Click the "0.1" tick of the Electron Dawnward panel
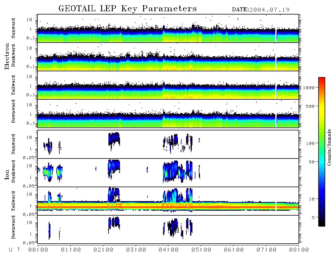This screenshot has height=255, width=331. pyautogui.click(x=30, y=123)
